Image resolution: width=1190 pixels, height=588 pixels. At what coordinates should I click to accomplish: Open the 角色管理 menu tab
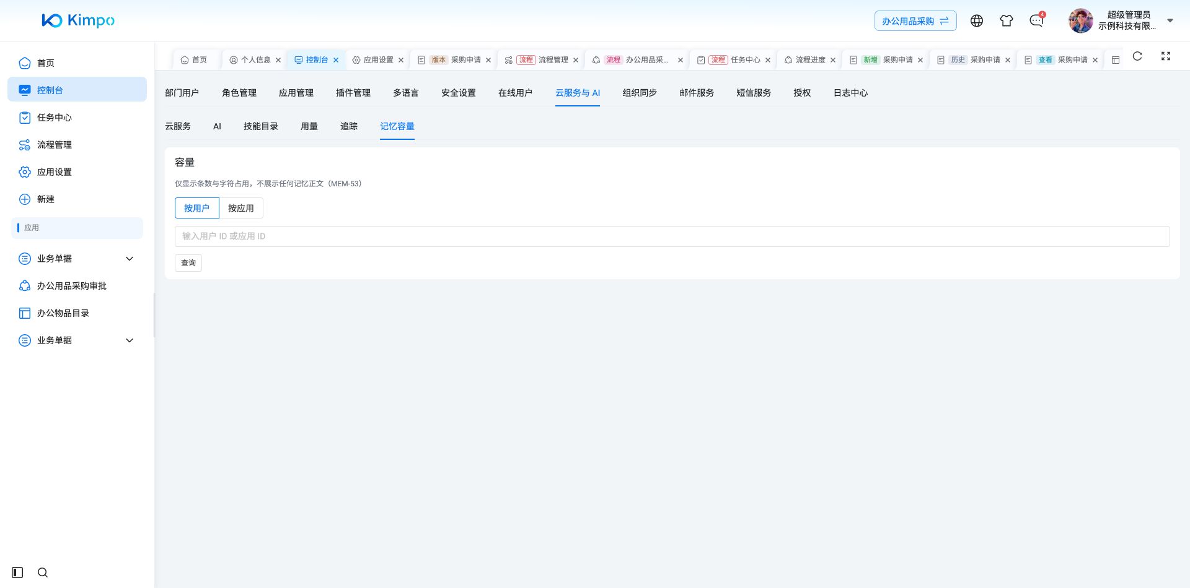tap(239, 93)
